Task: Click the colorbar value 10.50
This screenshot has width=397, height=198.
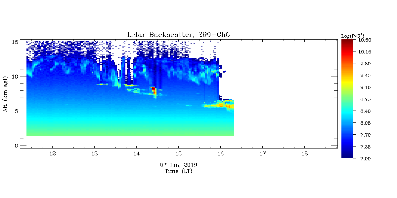Action: tap(364, 40)
